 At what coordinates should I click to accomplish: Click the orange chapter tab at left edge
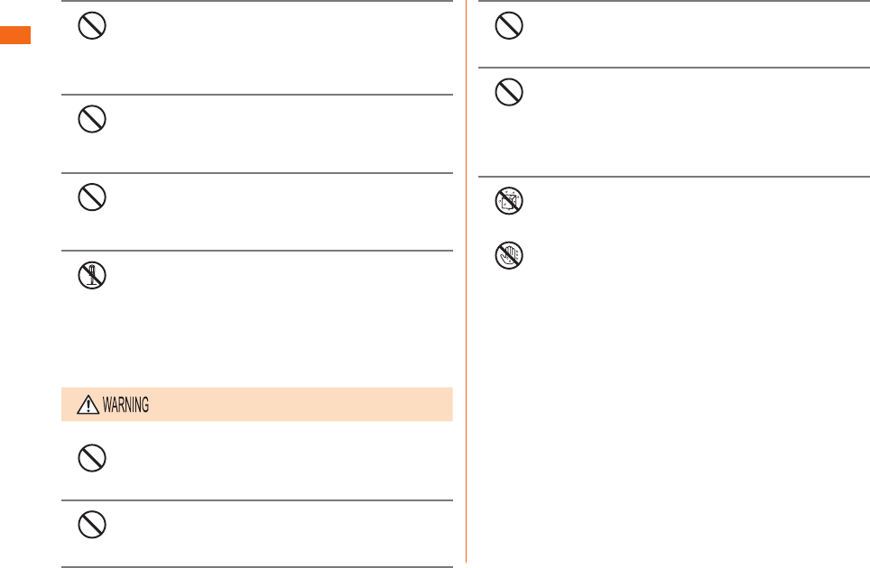[15, 35]
